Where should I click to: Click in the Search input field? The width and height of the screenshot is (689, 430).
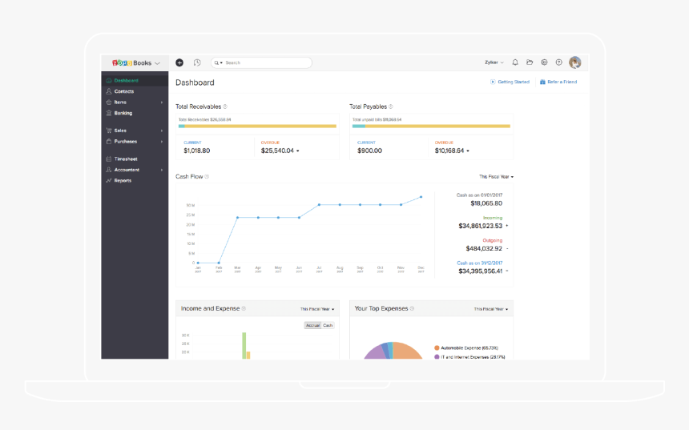tap(261, 62)
